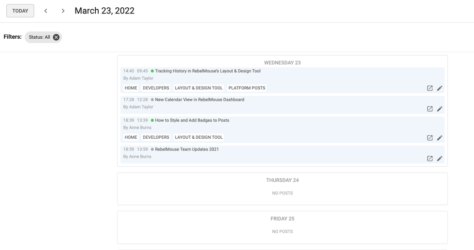
Task: Select the PLATFORM POSTS tag
Action: tap(247, 88)
